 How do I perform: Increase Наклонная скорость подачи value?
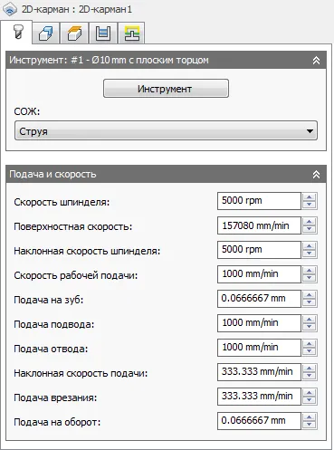pos(310,369)
